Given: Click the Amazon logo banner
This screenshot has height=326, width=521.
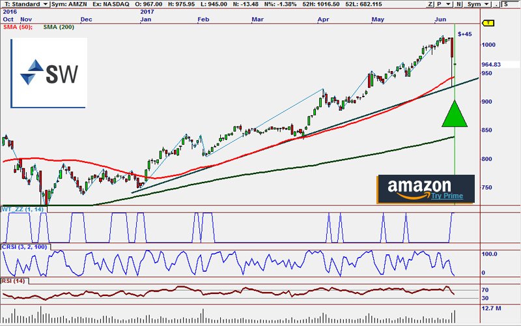Looking at the screenshot, I should click(x=426, y=189).
